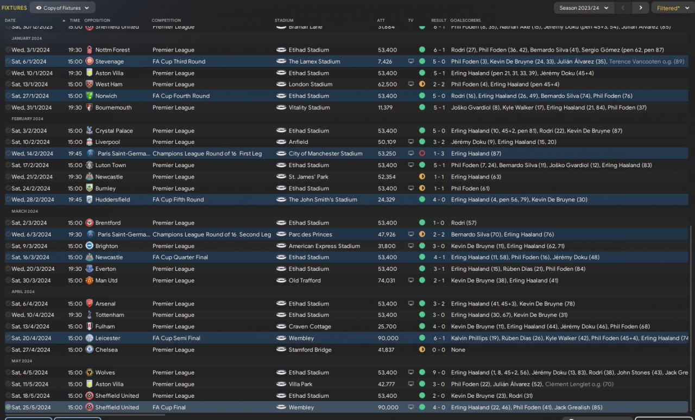695x420 pixels.
Task: Click the Stevenage club badge
Action: coord(90,61)
